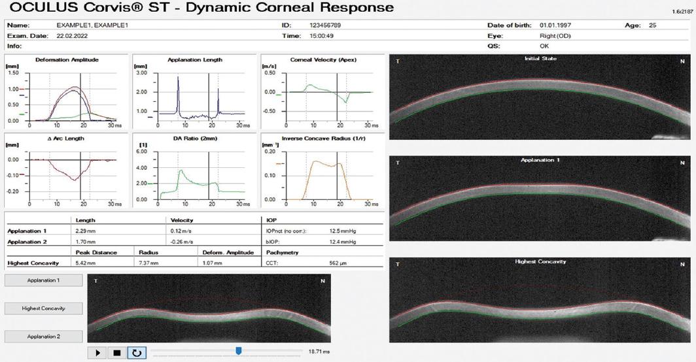Click the stop playback button
This screenshot has width=696, height=362.
point(117,353)
